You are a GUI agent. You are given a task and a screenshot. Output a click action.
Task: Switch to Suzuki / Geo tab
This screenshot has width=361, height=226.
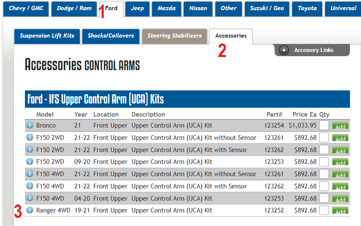(x=267, y=8)
